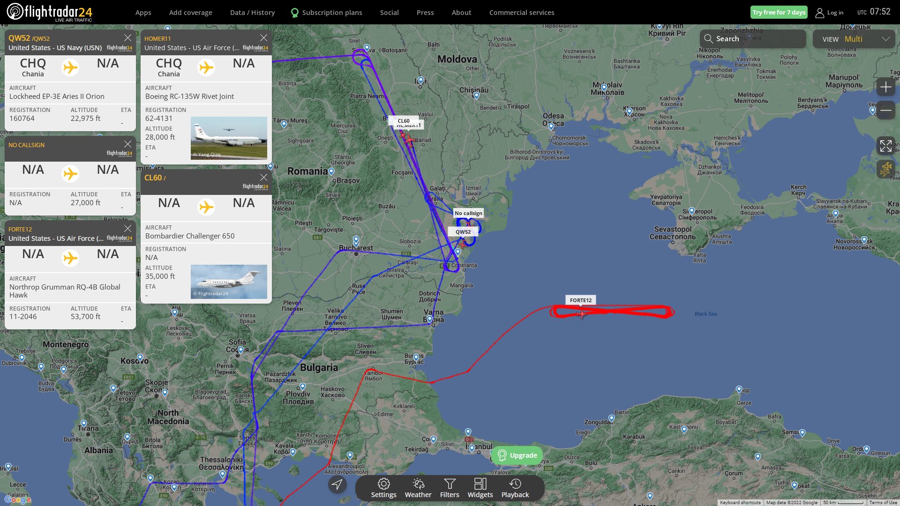Viewport: 900px width, 506px height.
Task: Zoom in with the plus button
Action: 885,87
